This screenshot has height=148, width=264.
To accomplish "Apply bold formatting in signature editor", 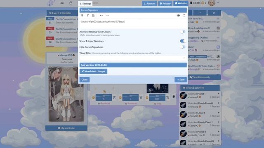I will [x=82, y=16].
